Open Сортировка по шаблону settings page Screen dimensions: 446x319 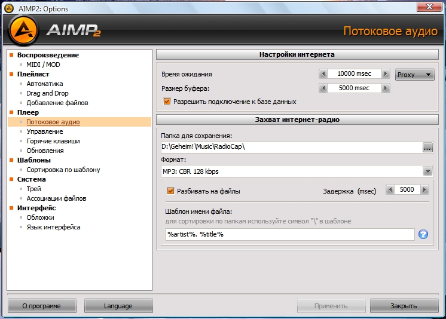point(63,170)
